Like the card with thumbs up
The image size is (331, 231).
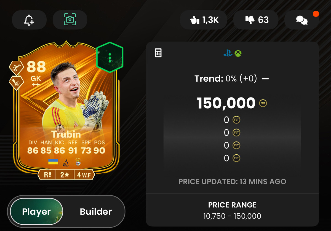point(204,20)
